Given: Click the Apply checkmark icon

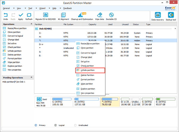Looking at the screenshot, I should (x=21, y=16).
